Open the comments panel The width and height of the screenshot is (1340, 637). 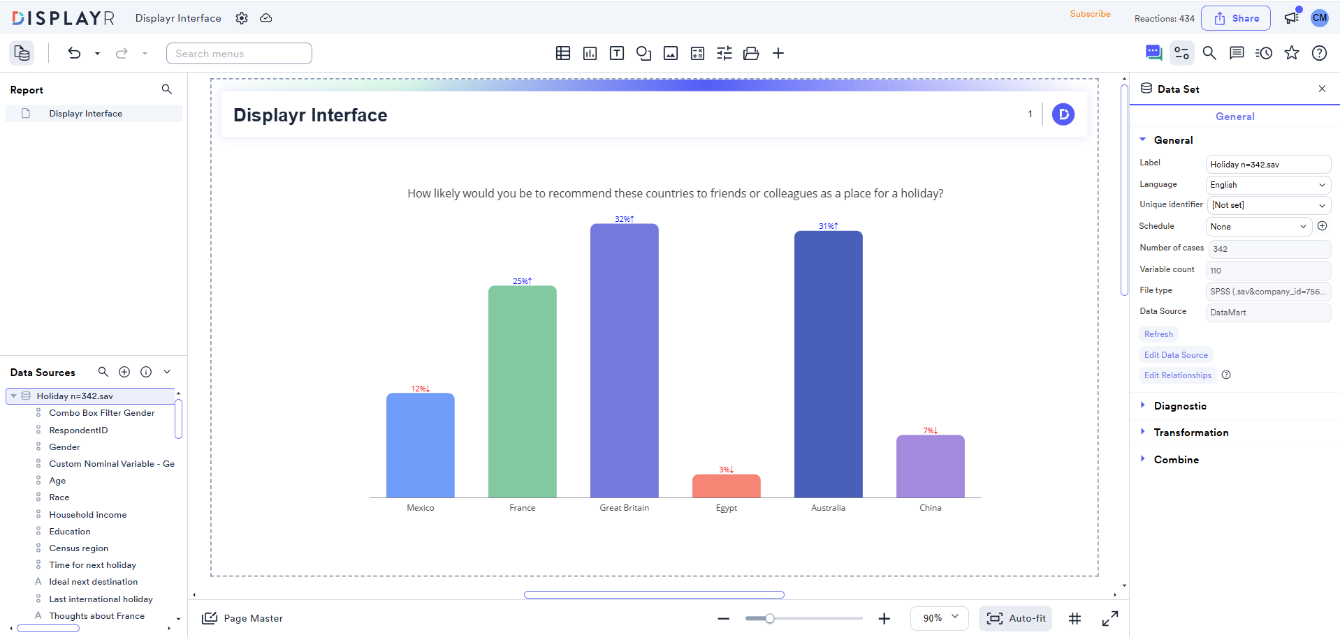tap(1237, 53)
